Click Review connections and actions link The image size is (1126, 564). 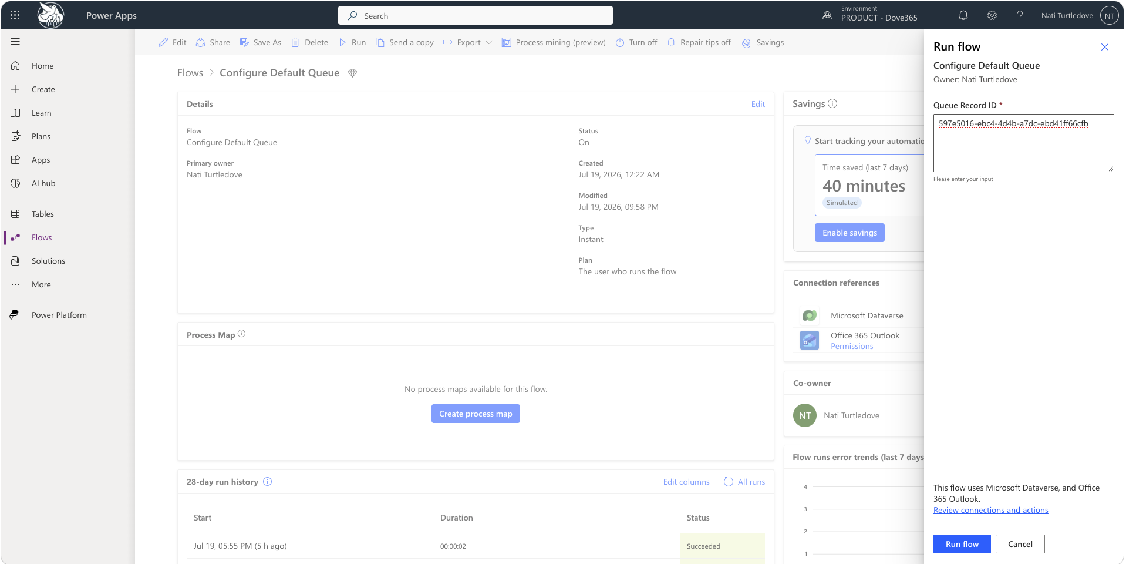click(991, 510)
